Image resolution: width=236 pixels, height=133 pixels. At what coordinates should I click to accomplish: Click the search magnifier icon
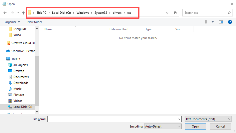click(x=229, y=13)
